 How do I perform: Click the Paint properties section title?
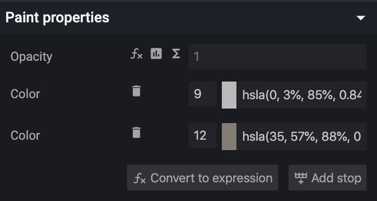[x=57, y=18]
